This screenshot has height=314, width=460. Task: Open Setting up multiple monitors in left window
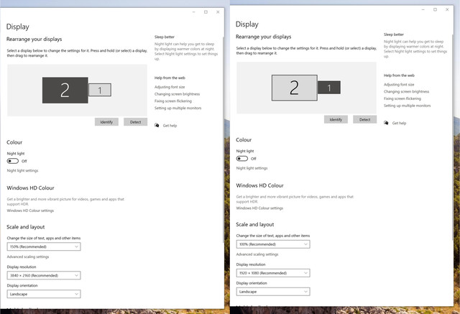(x=178, y=108)
